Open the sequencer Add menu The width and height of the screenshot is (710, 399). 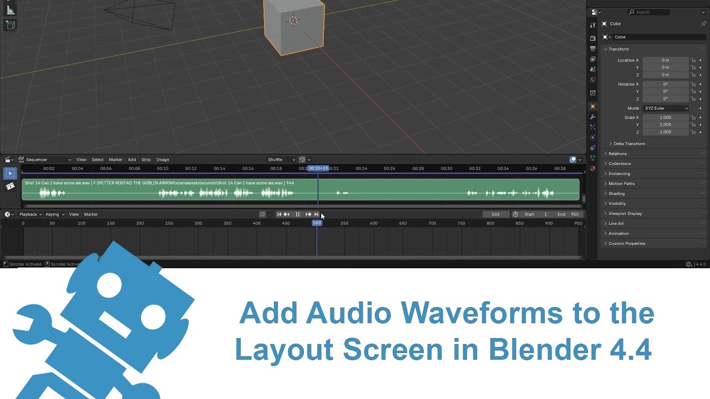click(131, 160)
